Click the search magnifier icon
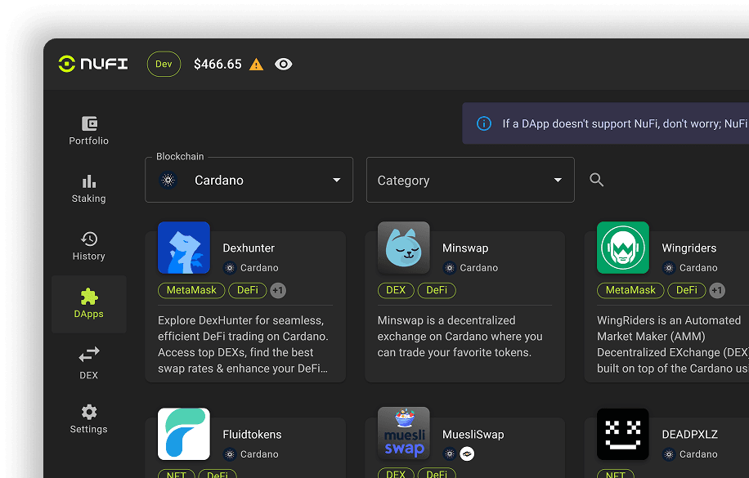749x478 pixels. tap(597, 181)
